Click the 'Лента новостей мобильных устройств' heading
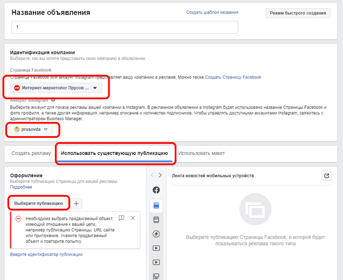Image resolution: width=343 pixels, height=280 pixels. [213, 176]
